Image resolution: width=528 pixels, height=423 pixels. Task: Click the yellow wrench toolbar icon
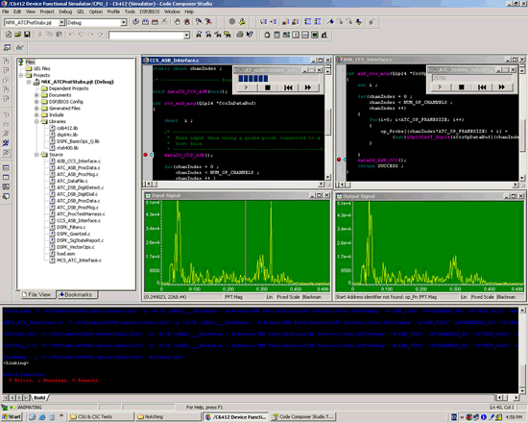(x=242, y=22)
